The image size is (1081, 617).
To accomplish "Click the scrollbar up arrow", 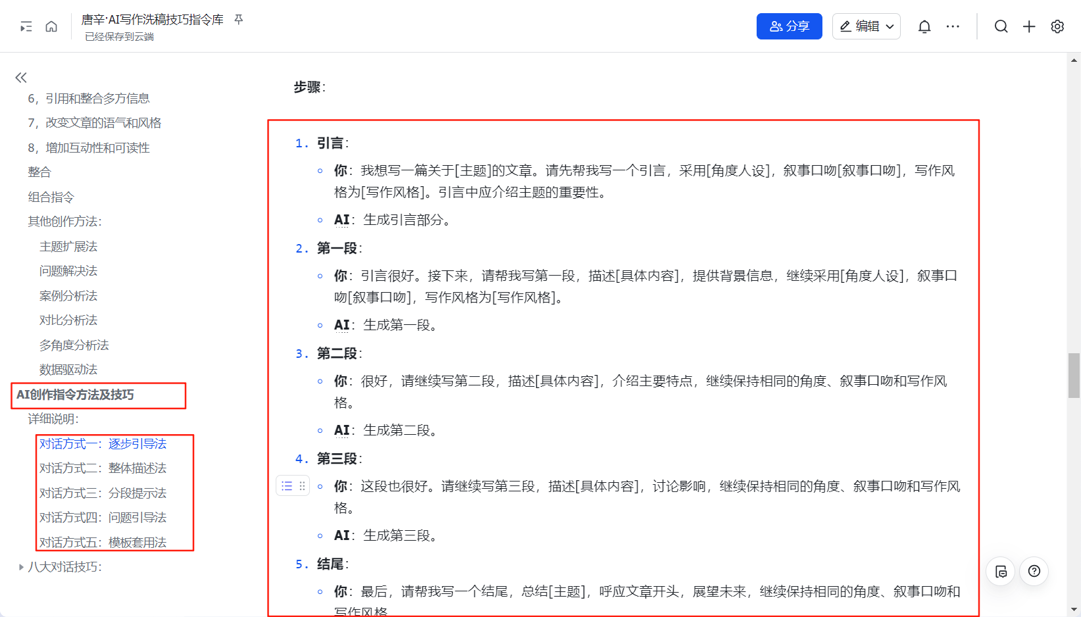I will tap(1074, 60).
